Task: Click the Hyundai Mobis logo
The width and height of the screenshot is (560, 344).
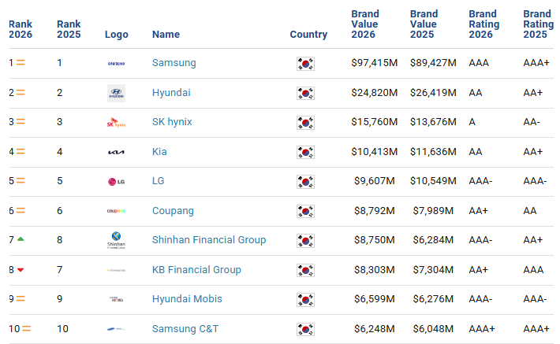Action: [x=117, y=299]
